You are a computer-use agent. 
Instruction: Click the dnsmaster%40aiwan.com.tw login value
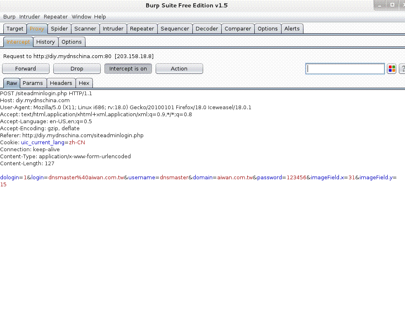tap(86, 177)
